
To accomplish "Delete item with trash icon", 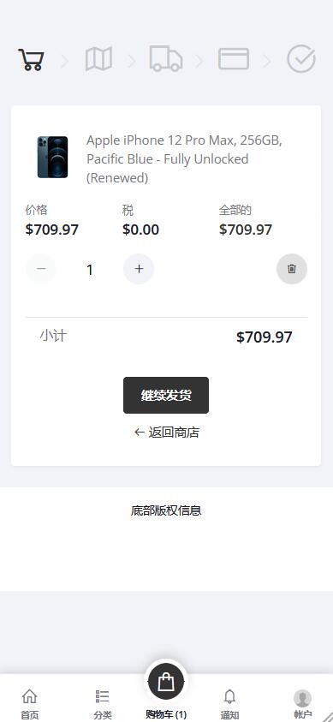I will [292, 269].
